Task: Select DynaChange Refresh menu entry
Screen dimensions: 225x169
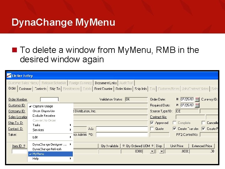Action: (x=50, y=149)
